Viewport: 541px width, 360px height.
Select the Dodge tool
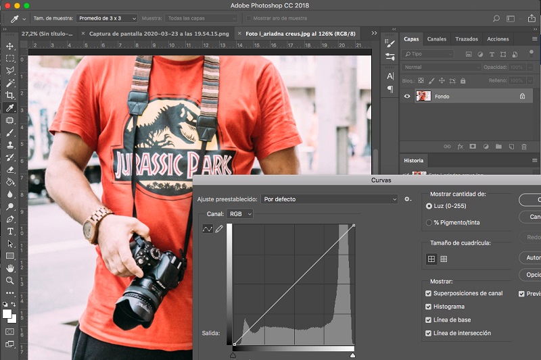[9, 207]
